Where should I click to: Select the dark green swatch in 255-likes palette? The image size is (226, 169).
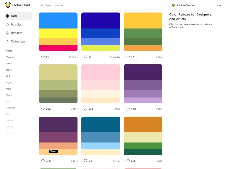coord(143,152)
